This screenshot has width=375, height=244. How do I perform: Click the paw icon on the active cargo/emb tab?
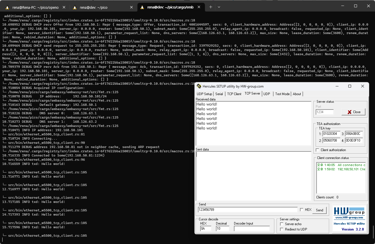pos(143,7)
